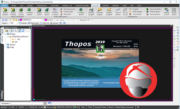Click Linea di costruz. tool

pos(118,12)
